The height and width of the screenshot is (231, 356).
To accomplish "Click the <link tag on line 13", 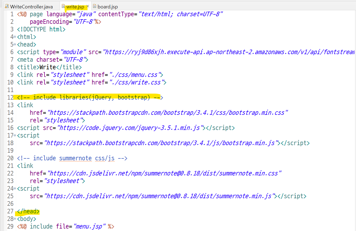I will (x=25, y=105).
